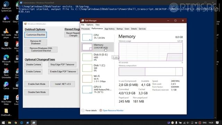This screenshot has height=125, width=222.
Task: Click the Memory composition bar
Action: (151, 72)
